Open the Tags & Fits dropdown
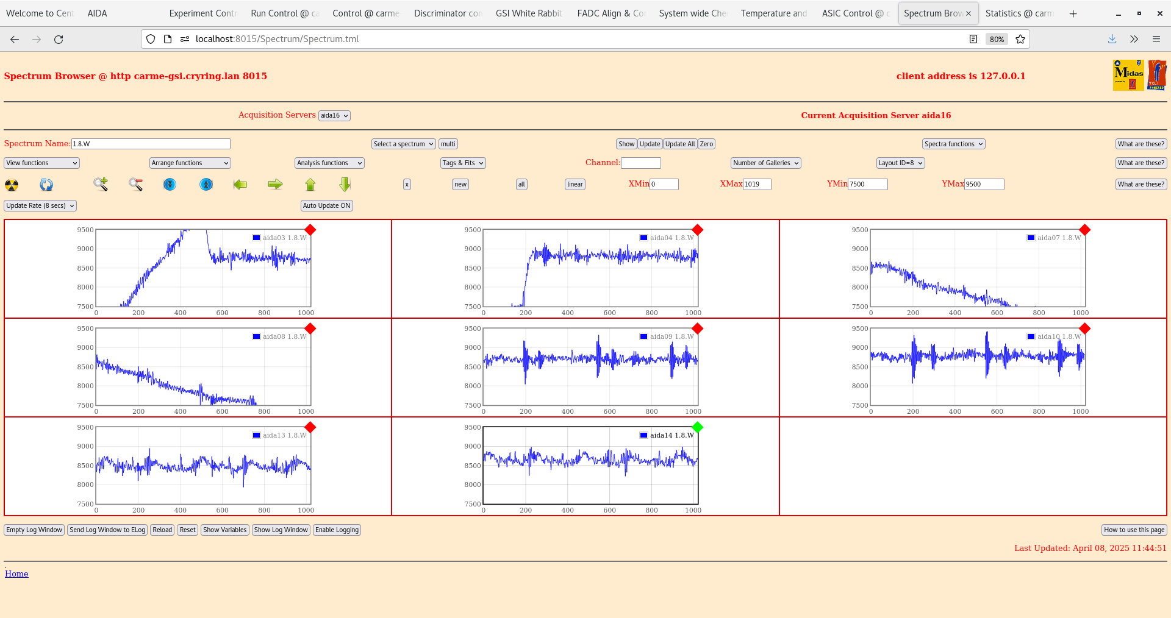The image size is (1171, 618). (464, 163)
